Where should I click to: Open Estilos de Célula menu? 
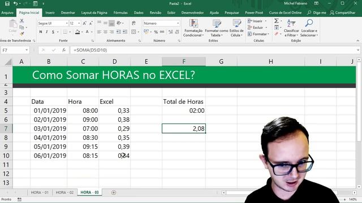(x=236, y=28)
